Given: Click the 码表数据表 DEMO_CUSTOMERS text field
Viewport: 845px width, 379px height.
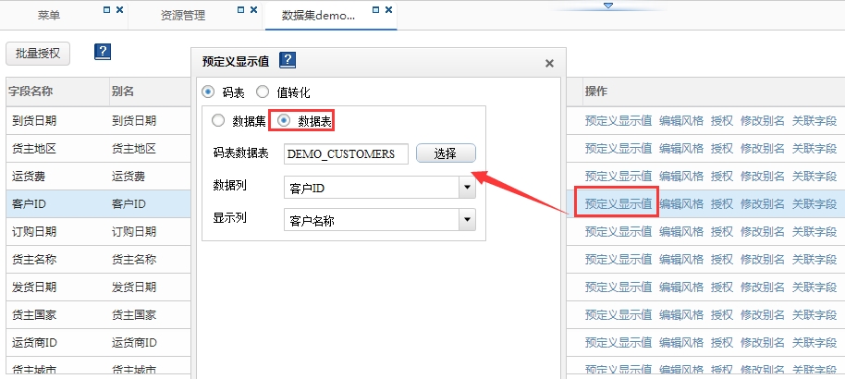Looking at the screenshot, I should tap(346, 153).
